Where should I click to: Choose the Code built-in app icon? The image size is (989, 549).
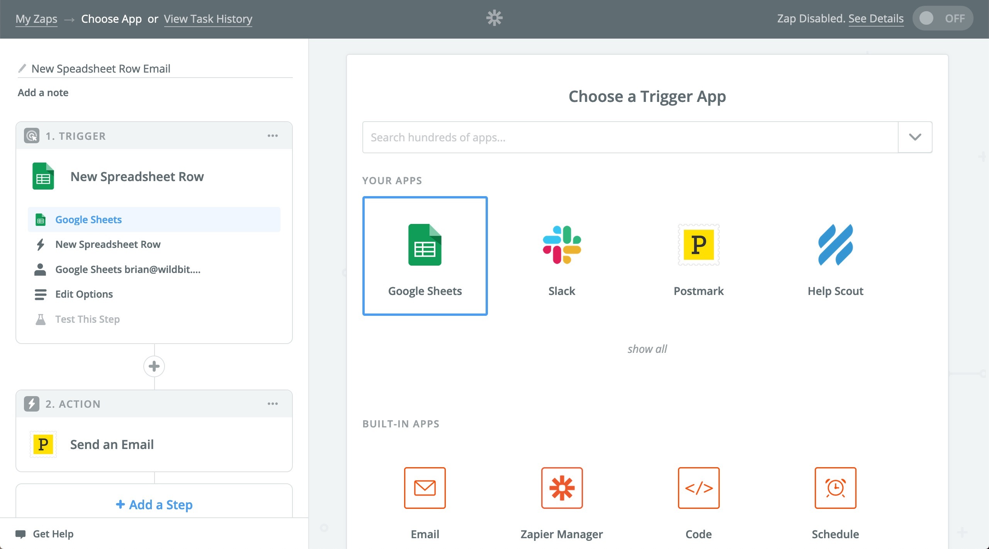(698, 488)
